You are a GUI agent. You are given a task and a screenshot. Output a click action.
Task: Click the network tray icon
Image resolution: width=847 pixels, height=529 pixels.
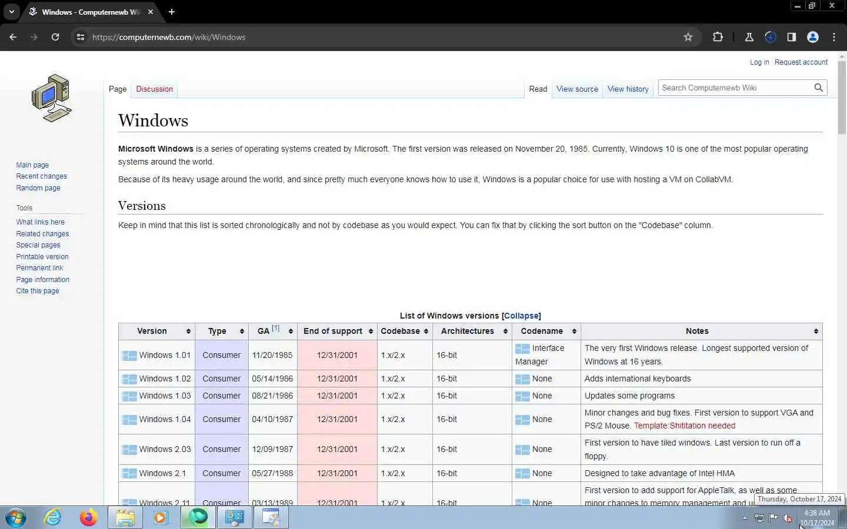759,518
